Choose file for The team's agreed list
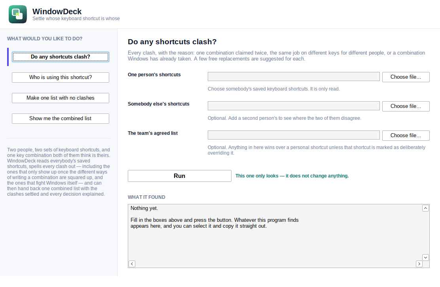Screen dimensions: 440x287 [x=406, y=135]
